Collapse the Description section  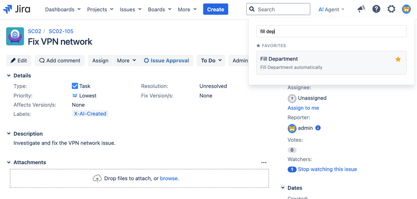tap(9, 134)
